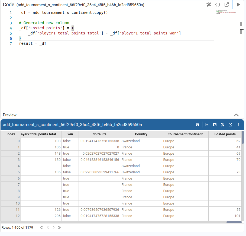Open the line chart visualization icon
The image size is (246, 236).
tap(207, 125)
